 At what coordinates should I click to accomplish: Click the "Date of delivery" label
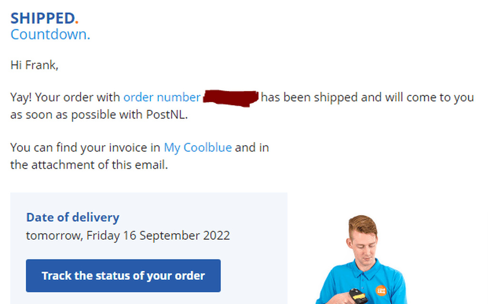[72, 217]
